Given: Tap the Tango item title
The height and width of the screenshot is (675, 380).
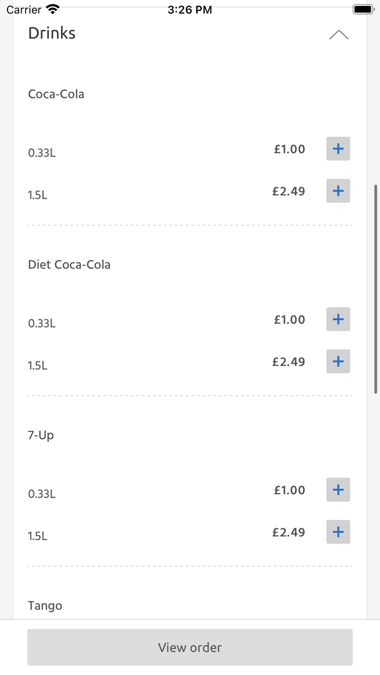Looking at the screenshot, I should [45, 606].
